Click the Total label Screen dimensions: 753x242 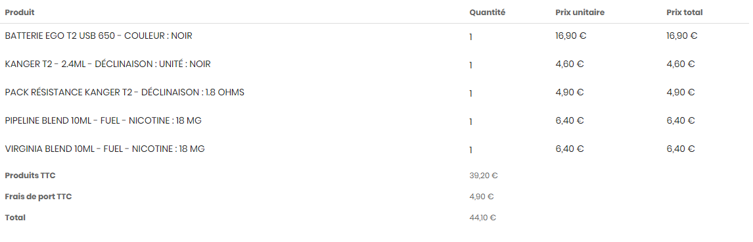tap(15, 218)
